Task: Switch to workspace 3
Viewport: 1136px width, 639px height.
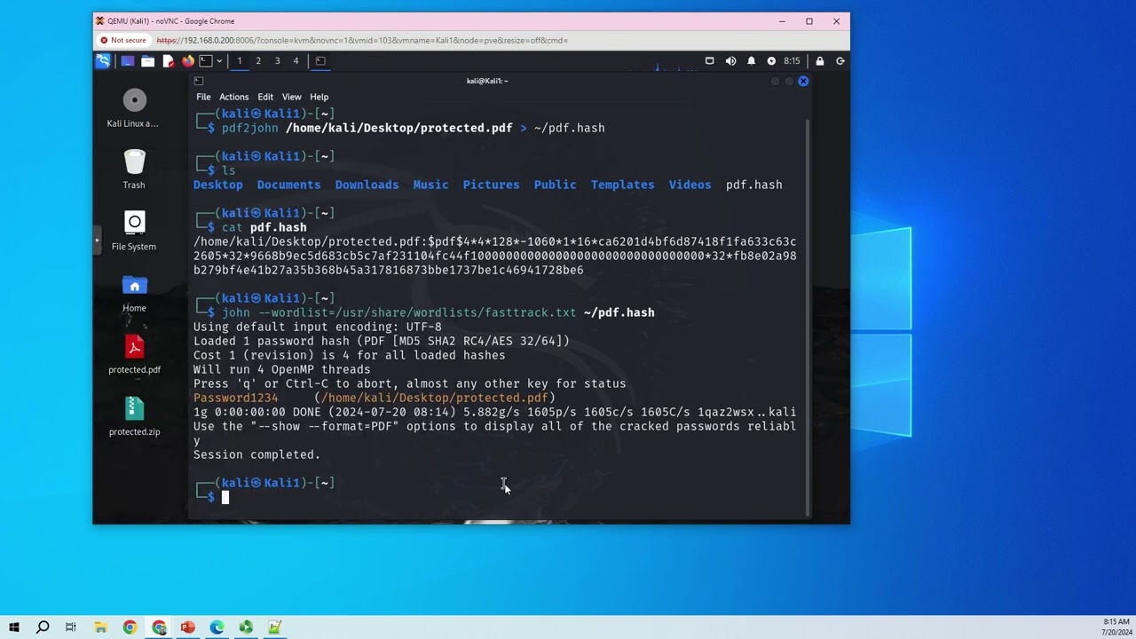Action: pos(277,61)
